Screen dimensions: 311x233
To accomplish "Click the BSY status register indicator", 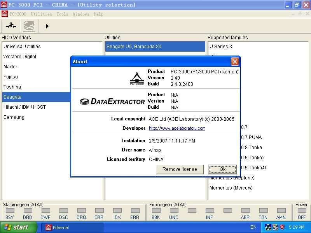I will [x=10, y=210].
